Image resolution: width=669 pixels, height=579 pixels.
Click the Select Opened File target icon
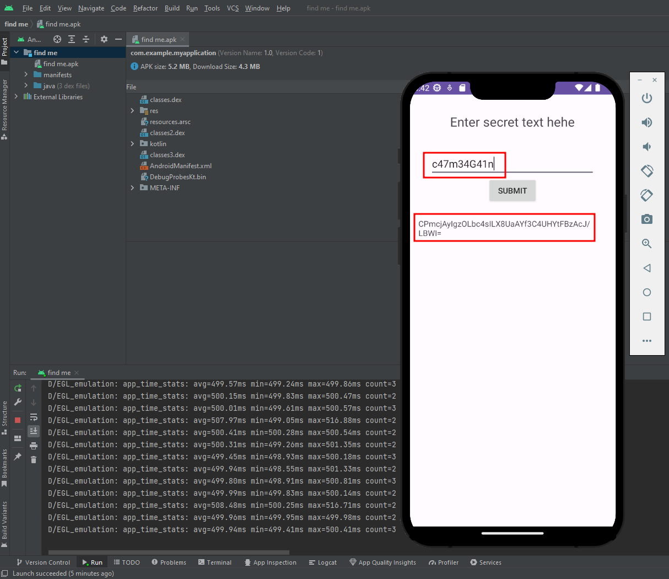click(57, 39)
